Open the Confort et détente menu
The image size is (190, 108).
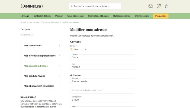tap(42, 16)
